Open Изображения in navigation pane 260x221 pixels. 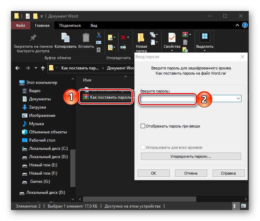(x=39, y=115)
